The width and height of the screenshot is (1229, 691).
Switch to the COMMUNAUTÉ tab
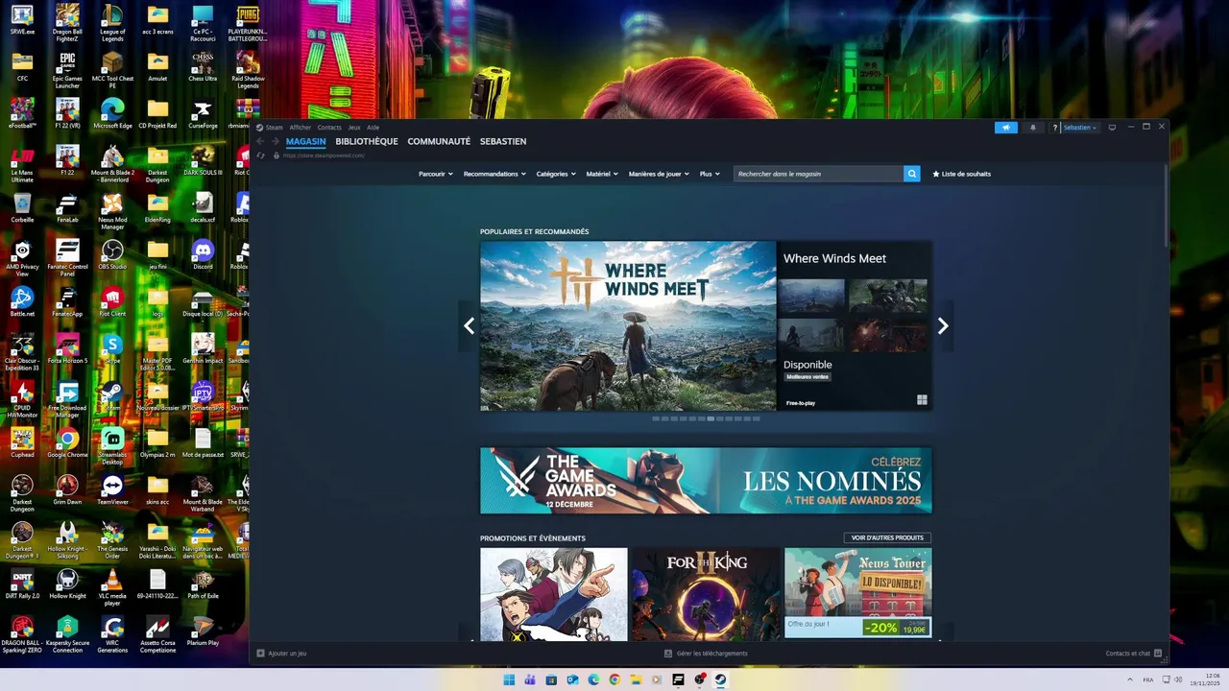439,141
